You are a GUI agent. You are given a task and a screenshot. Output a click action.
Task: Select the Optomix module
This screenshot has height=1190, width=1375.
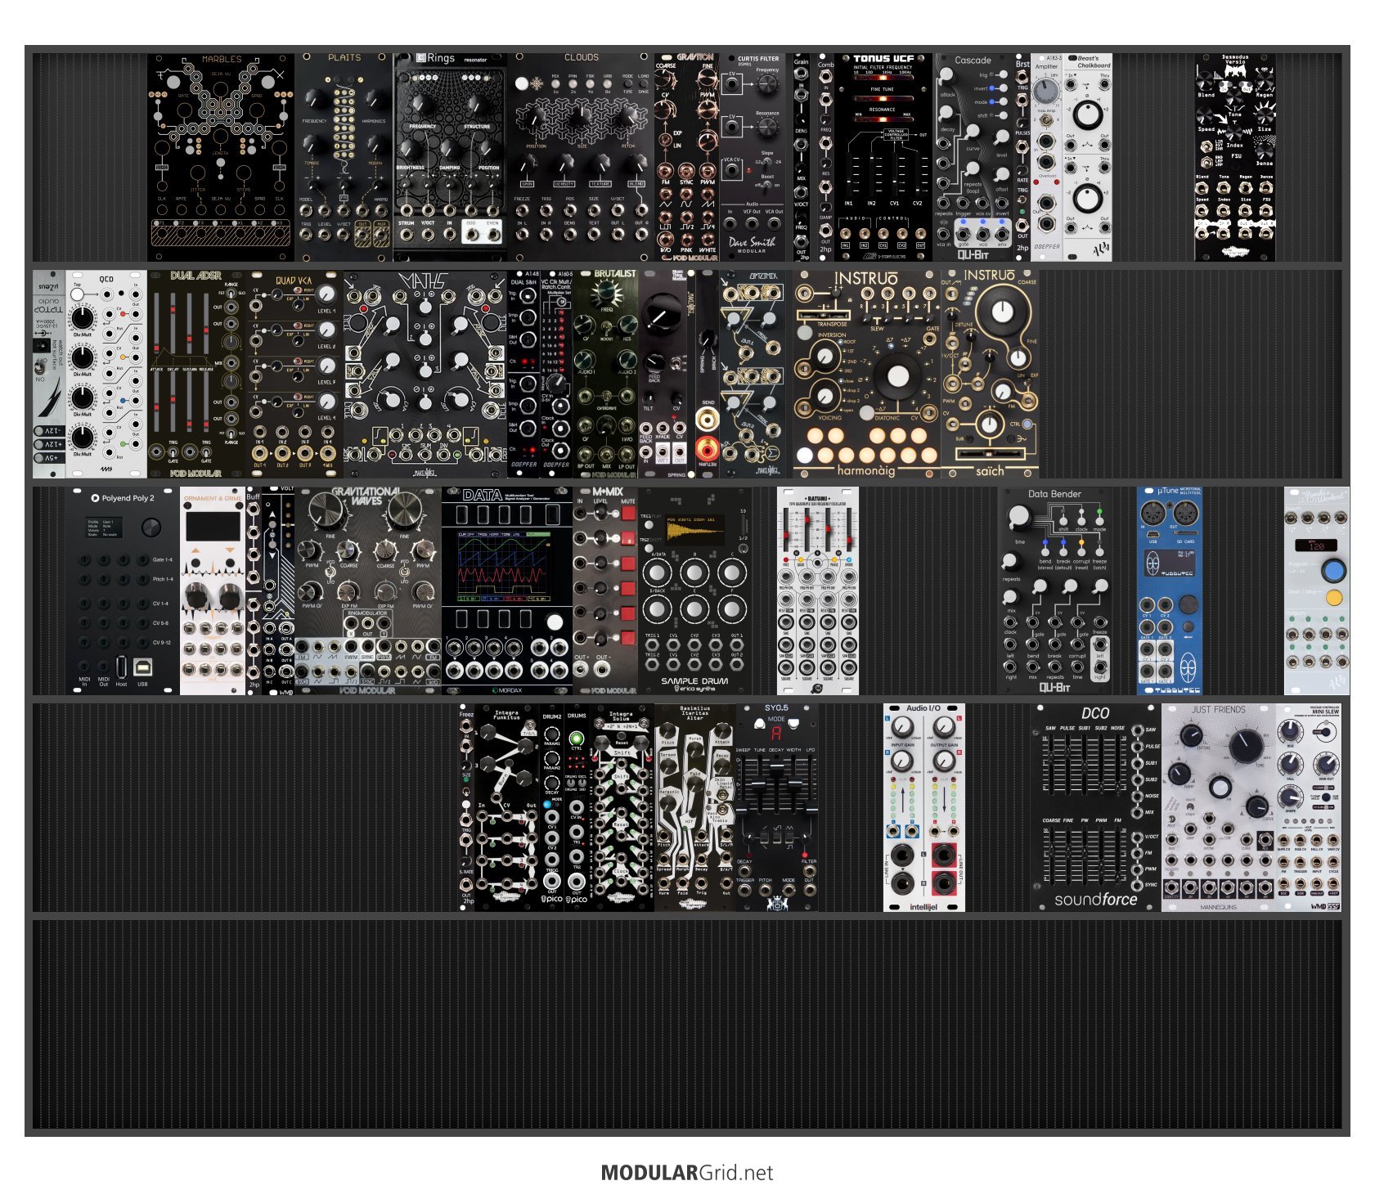pyautogui.click(x=753, y=375)
